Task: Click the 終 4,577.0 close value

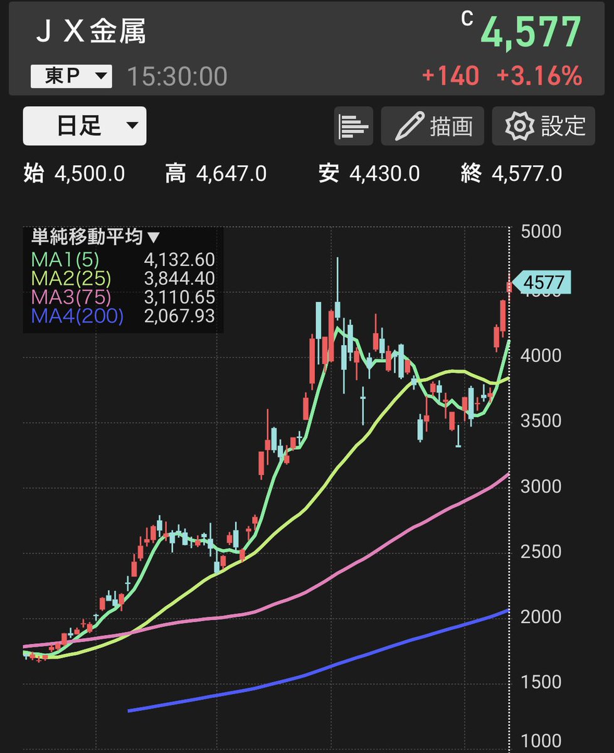Action: pos(511,174)
